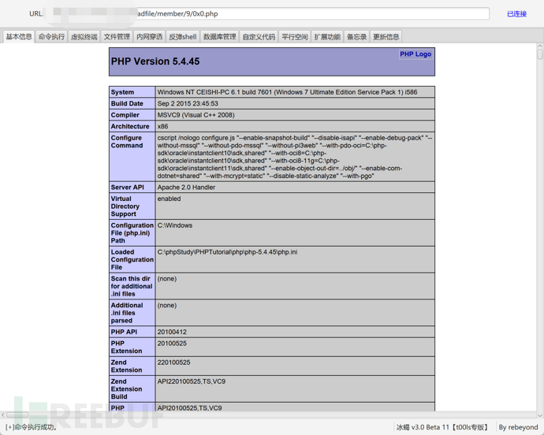Image resolution: width=544 pixels, height=435 pixels.
Task: Click the vertical scrollbar thumb
Action: click(x=540, y=57)
